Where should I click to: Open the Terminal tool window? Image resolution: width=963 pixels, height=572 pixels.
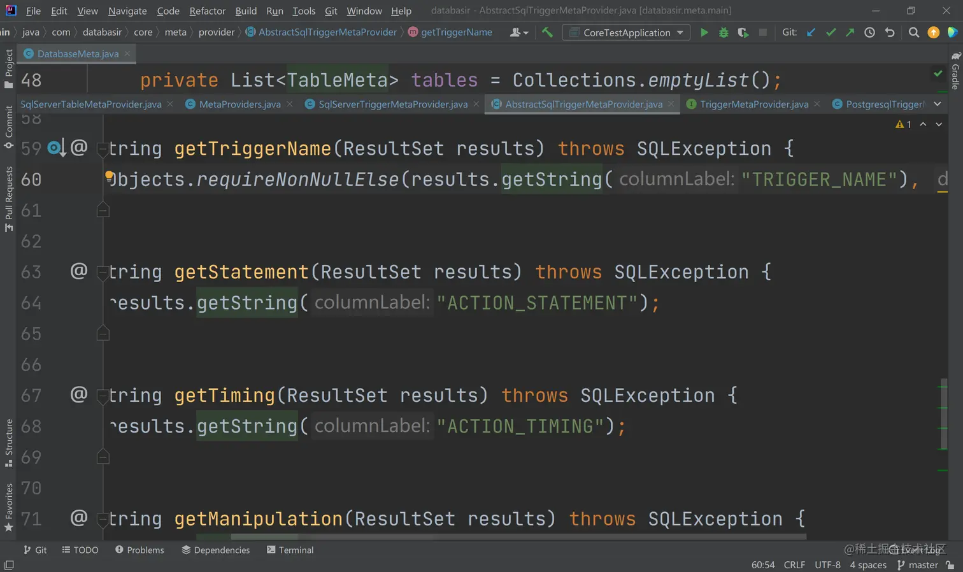290,550
